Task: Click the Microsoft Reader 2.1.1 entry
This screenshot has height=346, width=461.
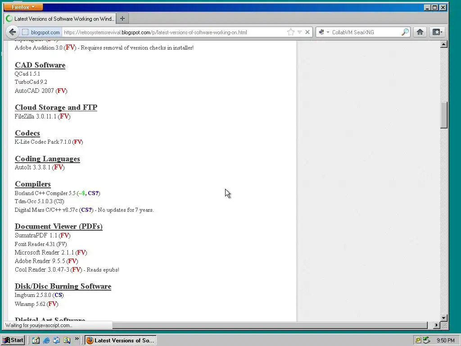Action: pos(51,252)
